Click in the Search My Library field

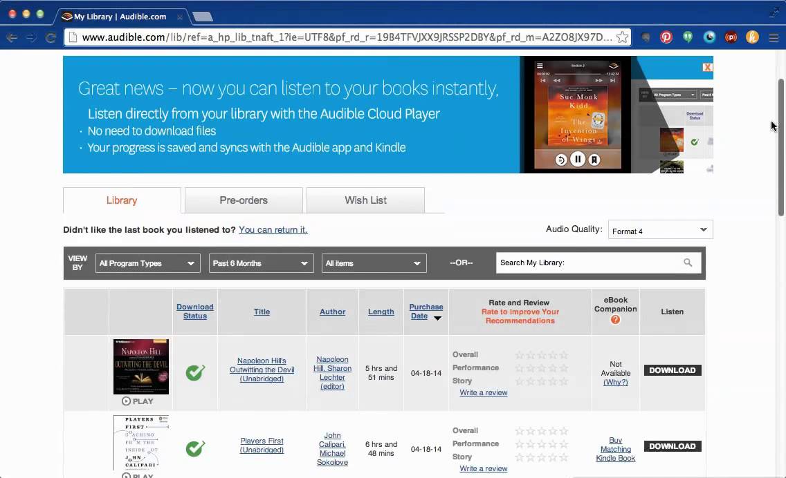coord(598,262)
